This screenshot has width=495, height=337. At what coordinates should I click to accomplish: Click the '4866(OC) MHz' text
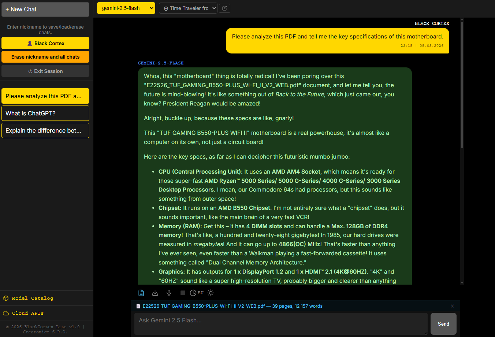pos(300,244)
